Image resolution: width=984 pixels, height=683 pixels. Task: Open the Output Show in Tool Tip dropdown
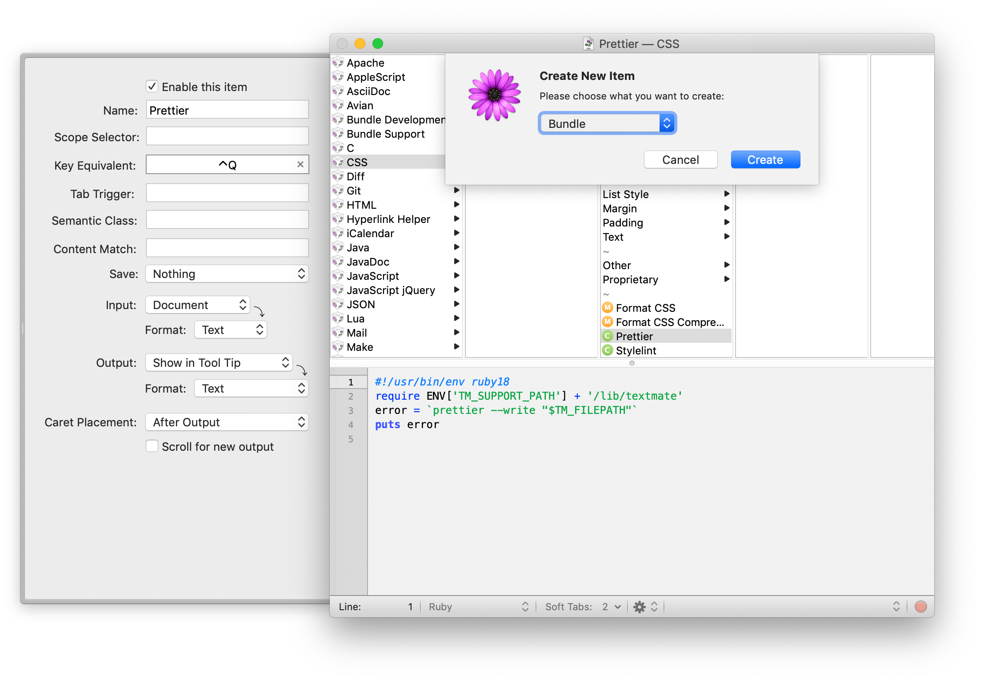click(x=219, y=363)
